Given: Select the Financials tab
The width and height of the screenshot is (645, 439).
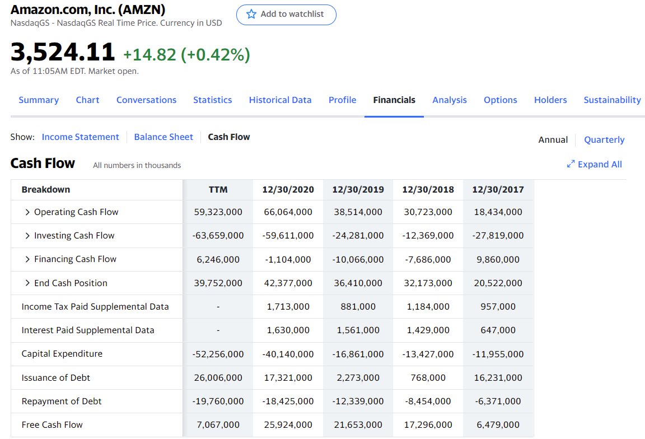Looking at the screenshot, I should (x=394, y=100).
